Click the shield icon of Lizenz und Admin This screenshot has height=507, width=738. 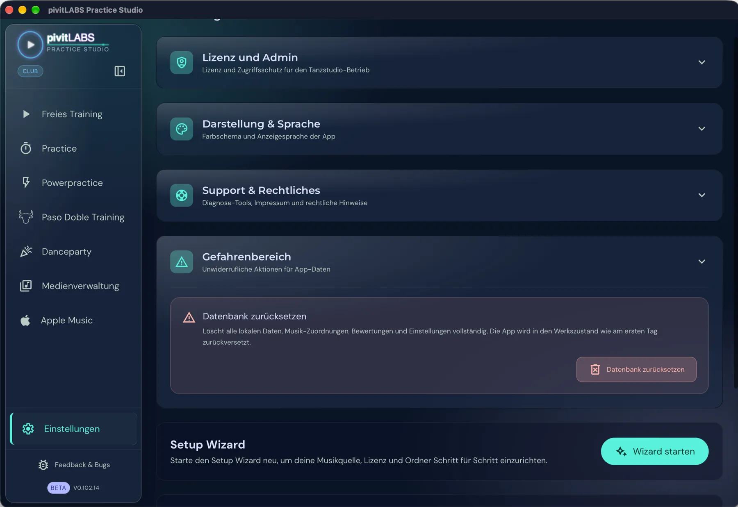coord(182,62)
